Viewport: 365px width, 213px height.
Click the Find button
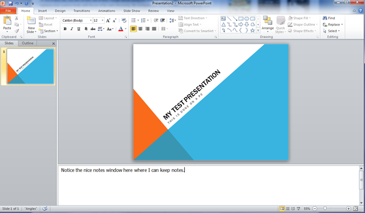328,18
